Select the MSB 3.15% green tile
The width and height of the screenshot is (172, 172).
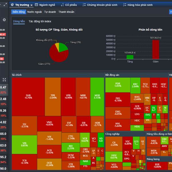pos(97,97)
